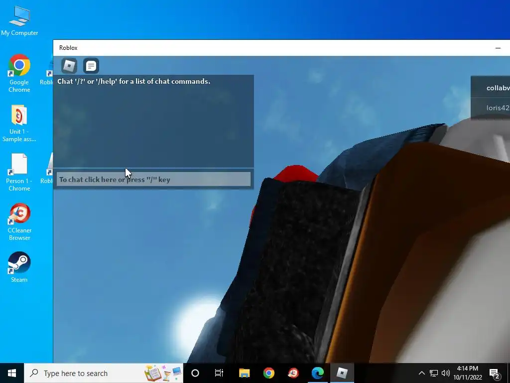Viewport: 510px width, 383px height.
Task: Launch CCleaner Browser from desktop
Action: point(19,222)
